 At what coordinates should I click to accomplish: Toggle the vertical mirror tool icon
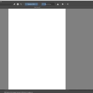pos(63,4)
